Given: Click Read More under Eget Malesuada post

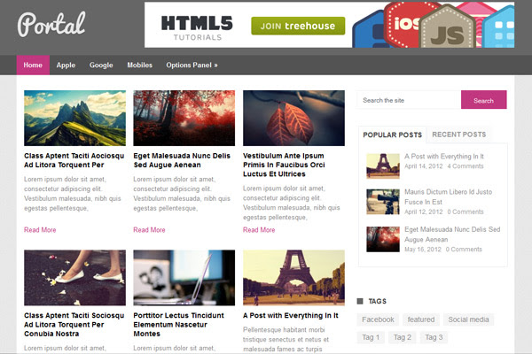Looking at the screenshot, I should coord(149,230).
